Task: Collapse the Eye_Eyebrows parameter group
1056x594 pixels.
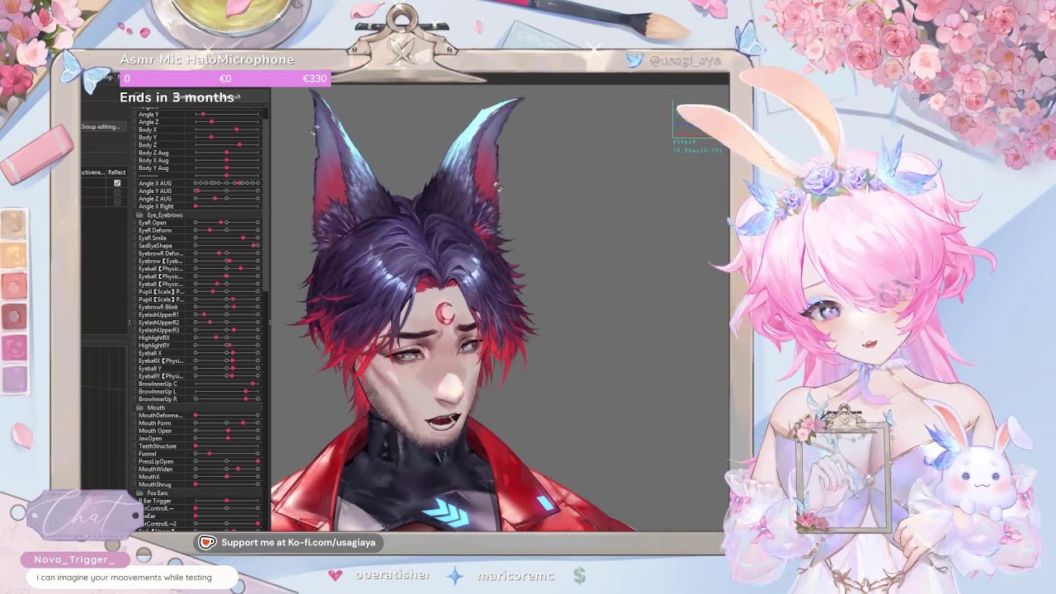Action: [x=140, y=215]
